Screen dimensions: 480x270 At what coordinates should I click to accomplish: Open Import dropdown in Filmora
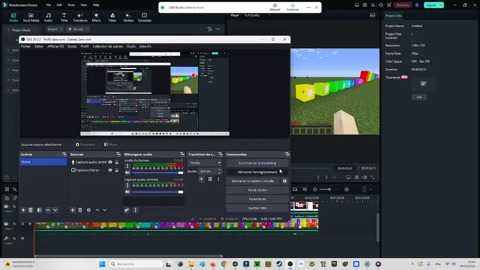click(55, 29)
